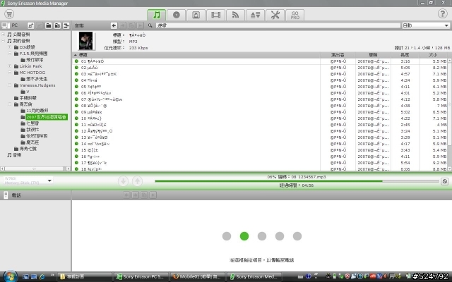452x282 pixels.
Task: Expand the DJ folder node
Action: point(9,47)
